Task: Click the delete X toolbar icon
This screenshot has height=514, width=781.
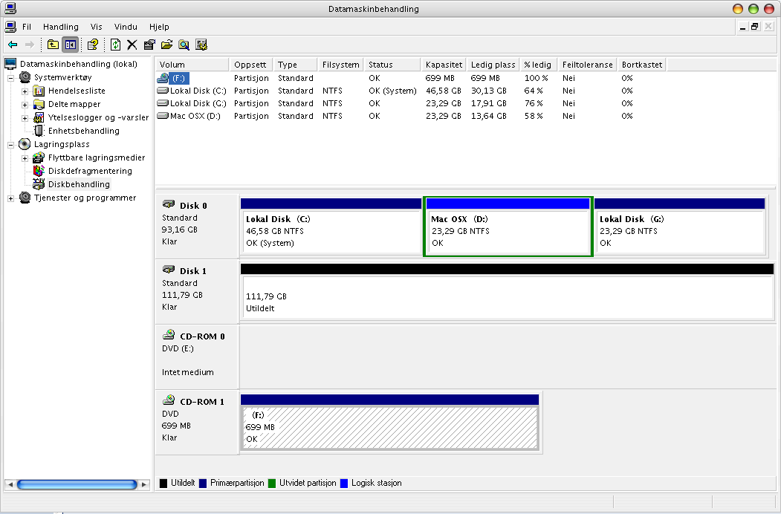Action: pyautogui.click(x=132, y=45)
